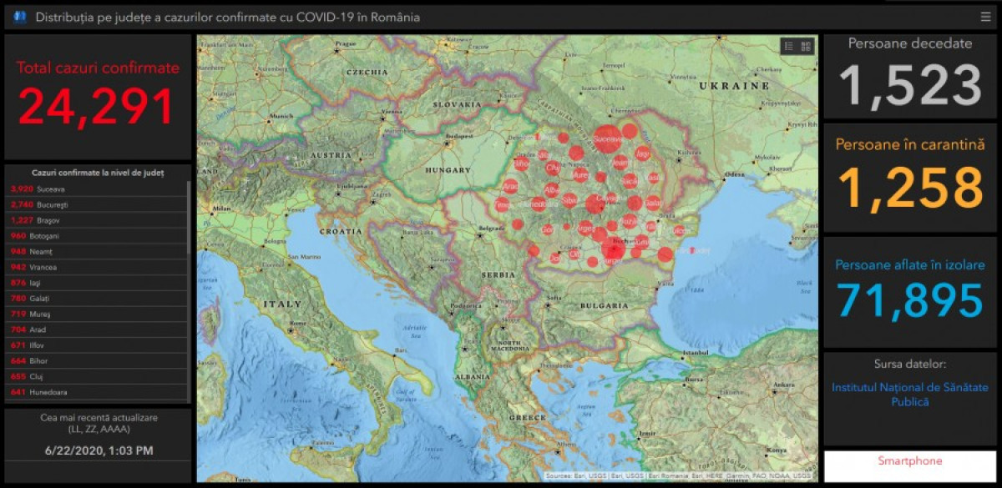1002x488 pixels.
Task: Select București row in county list
Action: [x=96, y=204]
